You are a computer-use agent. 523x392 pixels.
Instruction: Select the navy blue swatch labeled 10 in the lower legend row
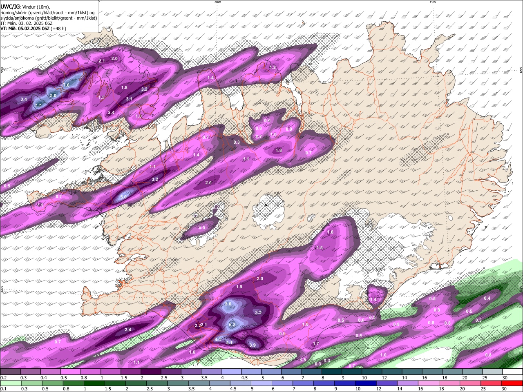click(x=366, y=383)
